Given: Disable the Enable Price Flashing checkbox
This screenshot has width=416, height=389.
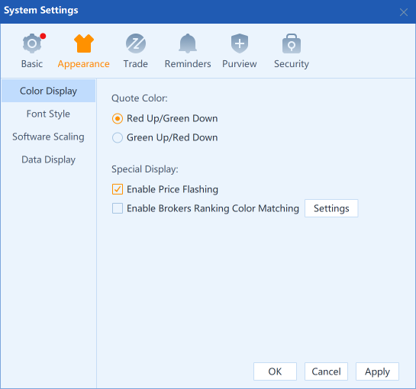Looking at the screenshot, I should click(118, 189).
